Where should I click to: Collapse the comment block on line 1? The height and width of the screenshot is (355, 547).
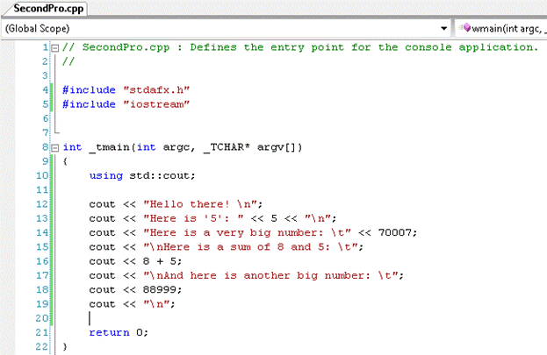(x=55, y=47)
